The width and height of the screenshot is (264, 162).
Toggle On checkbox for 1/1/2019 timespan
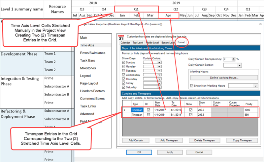pos(148,110)
